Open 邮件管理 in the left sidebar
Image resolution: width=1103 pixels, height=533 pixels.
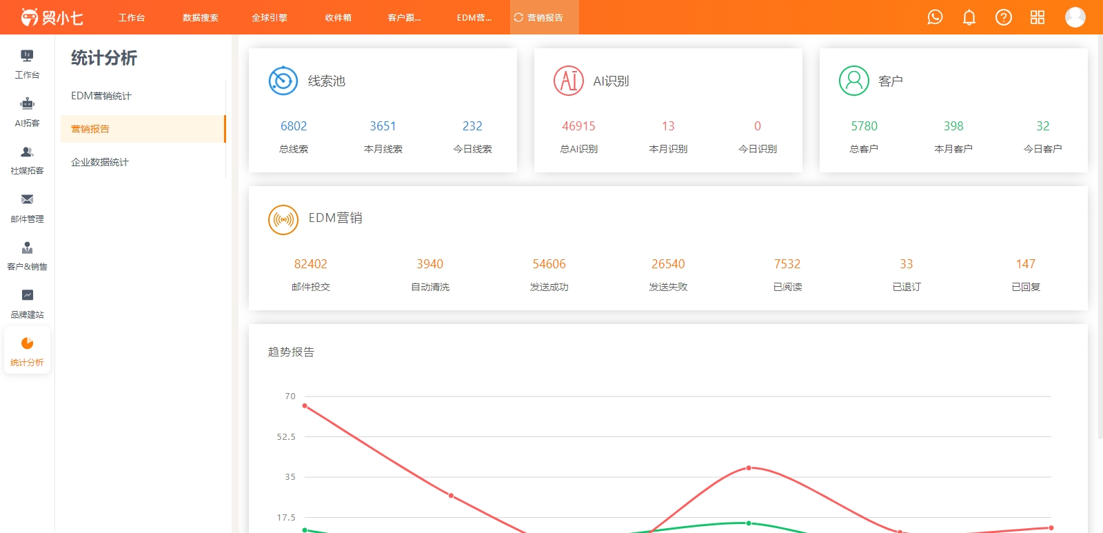point(28,209)
